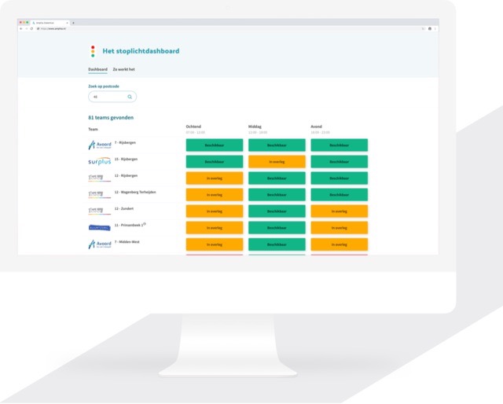Click the browser back arrow
Screen dimensions: 503x404
(21, 28)
